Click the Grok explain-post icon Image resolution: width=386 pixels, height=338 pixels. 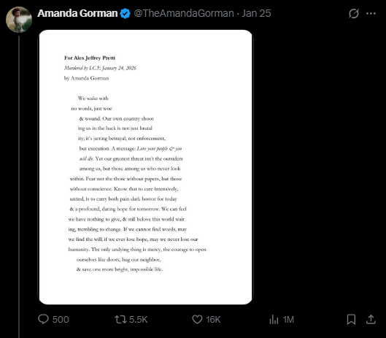pos(354,14)
